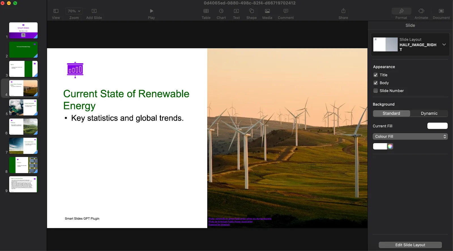Open the Colour Fill type dropdown

click(410, 137)
